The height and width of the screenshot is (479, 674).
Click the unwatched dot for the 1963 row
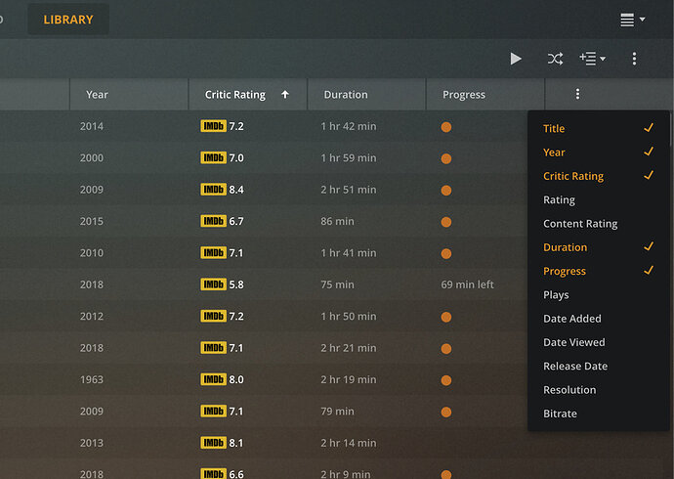[x=446, y=380]
